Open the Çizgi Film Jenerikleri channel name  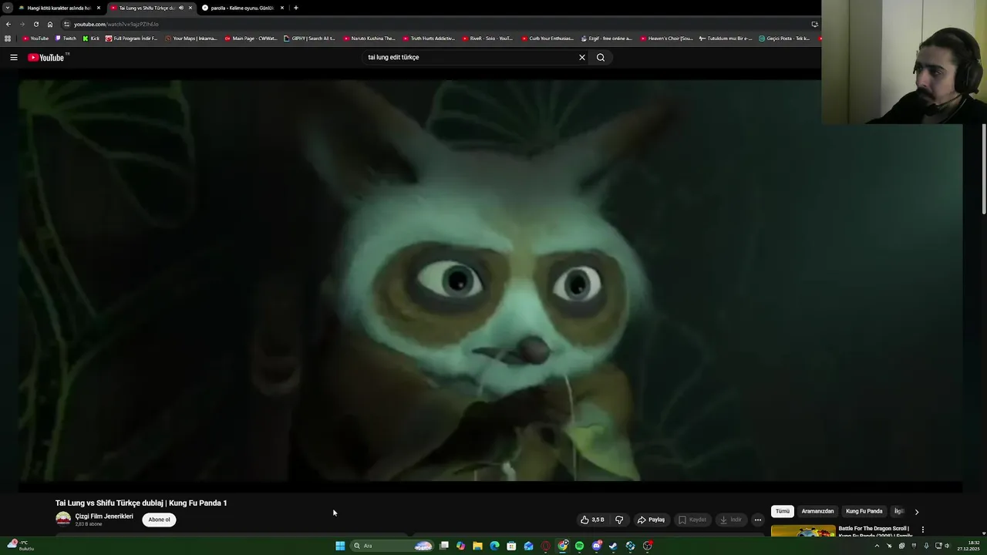104,516
